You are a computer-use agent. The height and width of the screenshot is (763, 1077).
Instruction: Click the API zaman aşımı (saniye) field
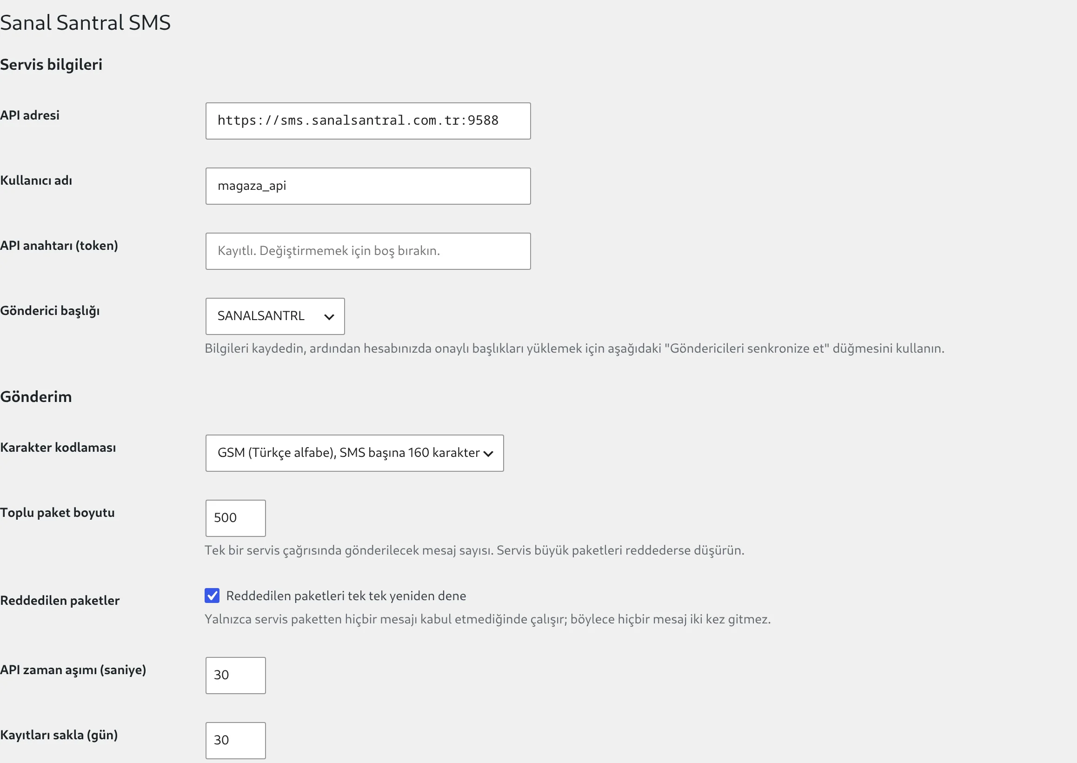pos(236,675)
